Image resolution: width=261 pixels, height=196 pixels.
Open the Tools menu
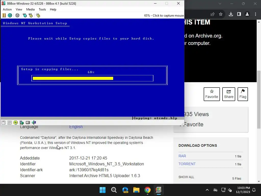click(x=42, y=9)
